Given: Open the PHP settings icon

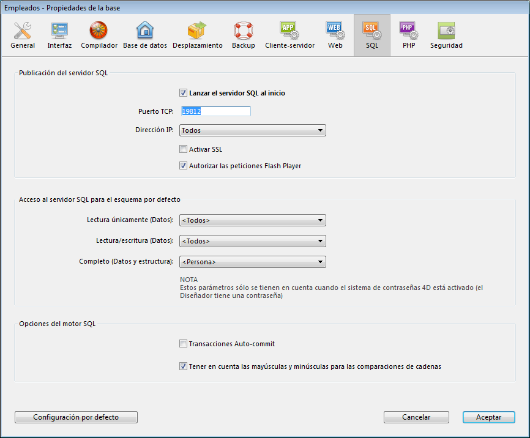Looking at the screenshot, I should coord(409,30).
